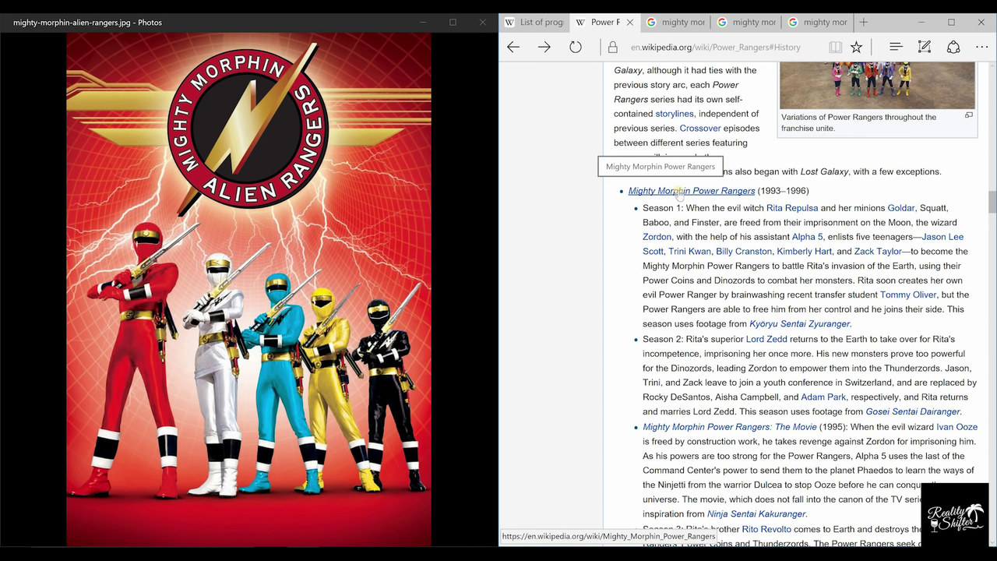Viewport: 997px width, 561px height.
Task: Make a Web Note
Action: 925,47
